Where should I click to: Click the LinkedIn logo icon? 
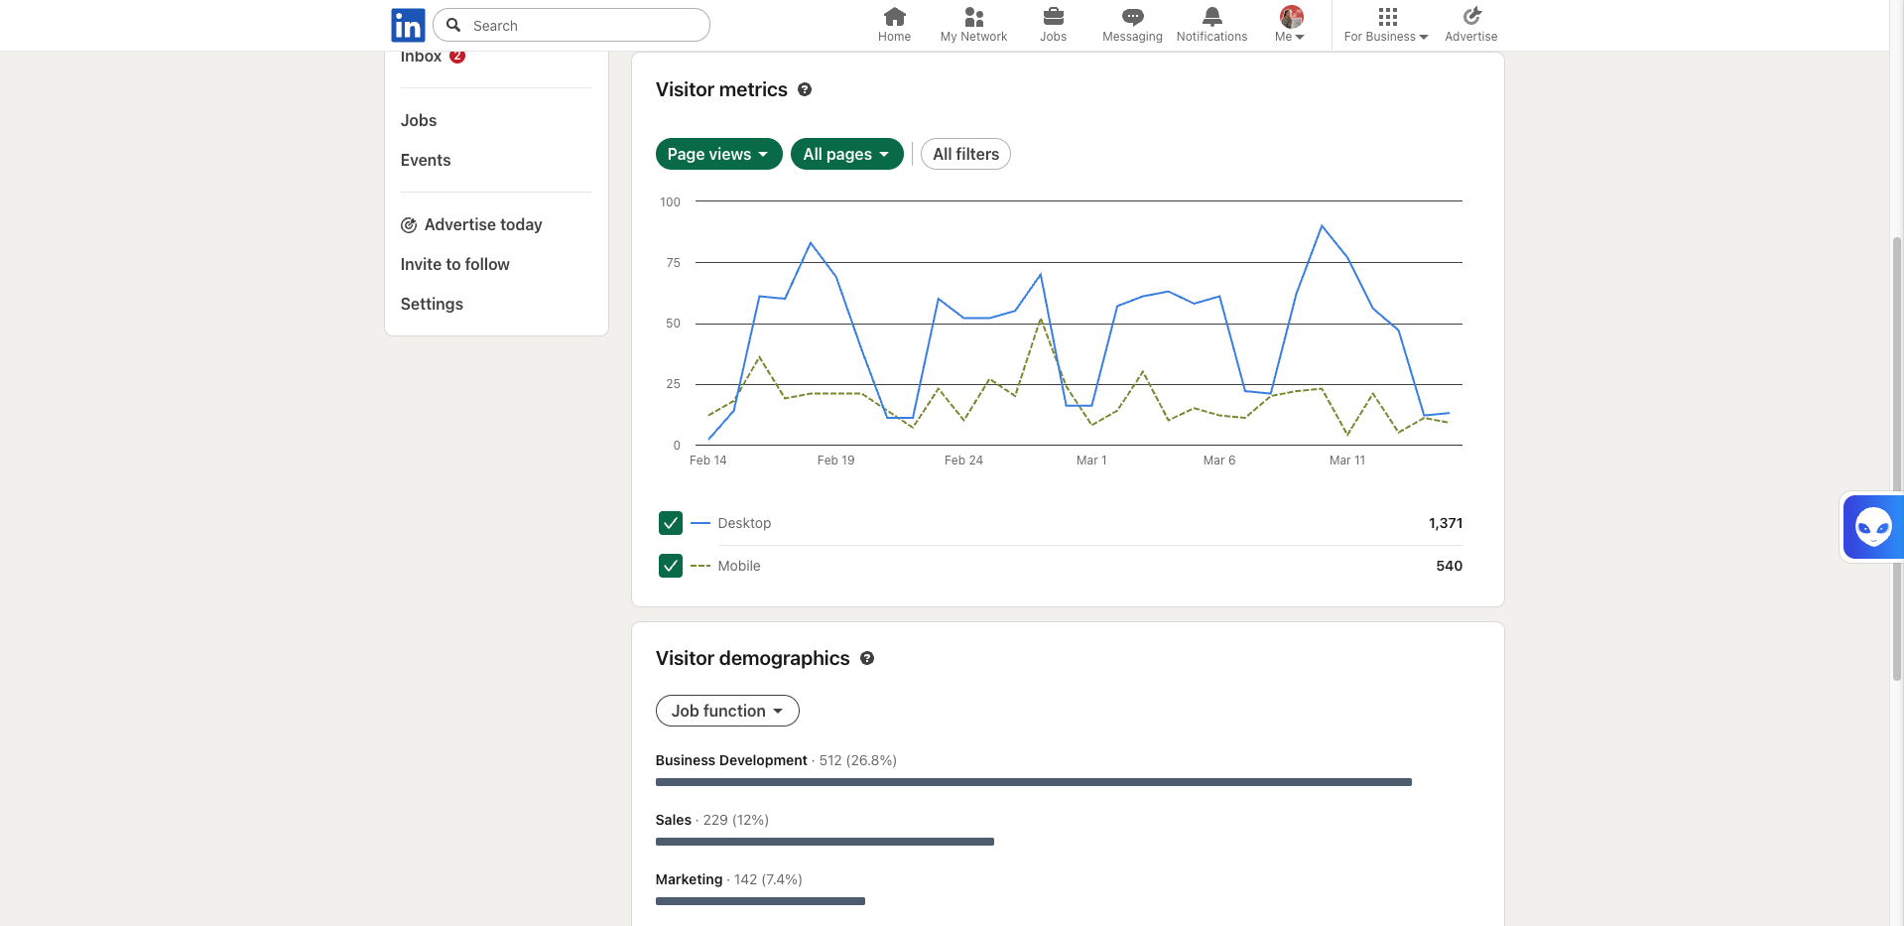[x=408, y=26]
